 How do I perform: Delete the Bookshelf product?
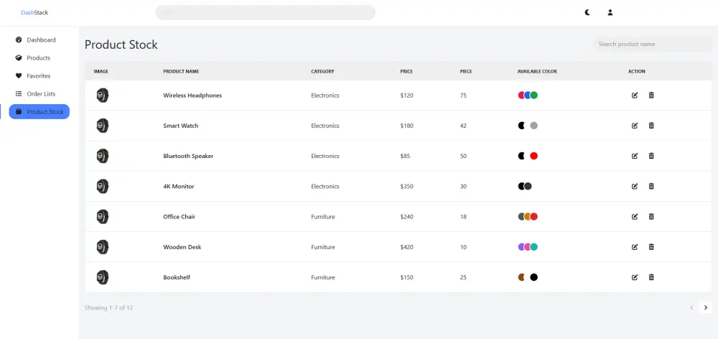click(651, 277)
